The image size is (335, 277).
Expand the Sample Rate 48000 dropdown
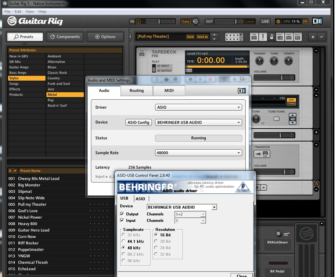tap(198, 153)
